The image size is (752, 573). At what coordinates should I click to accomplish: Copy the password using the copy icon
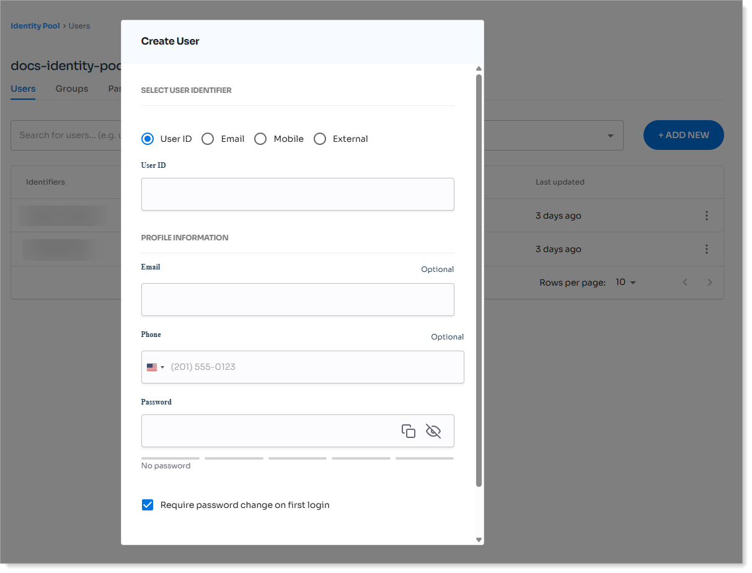408,431
